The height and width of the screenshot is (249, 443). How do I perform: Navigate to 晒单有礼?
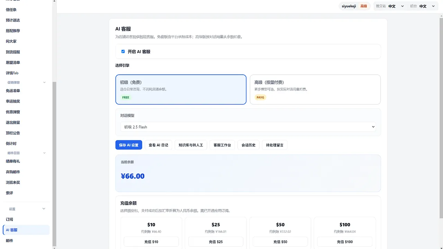coord(26,161)
